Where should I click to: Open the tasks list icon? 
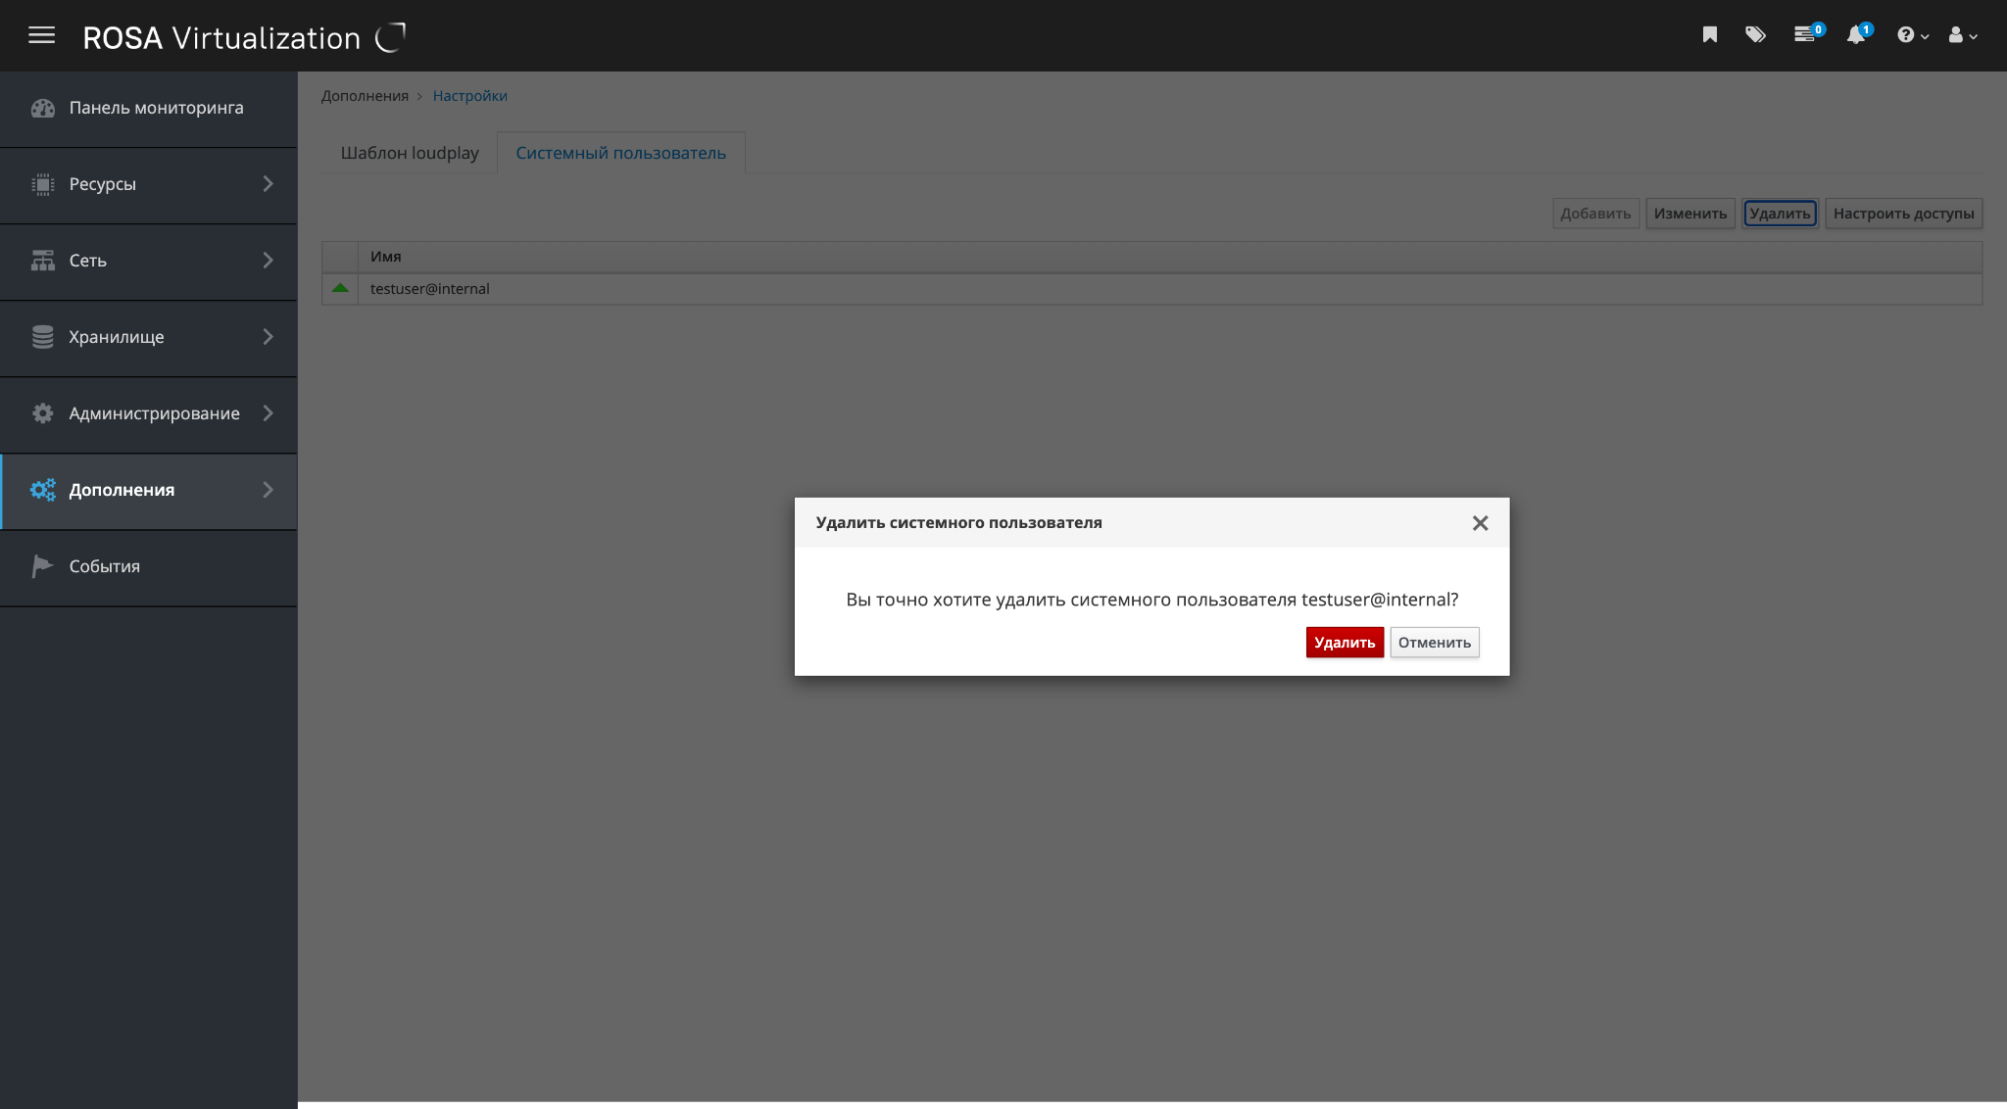pos(1804,35)
